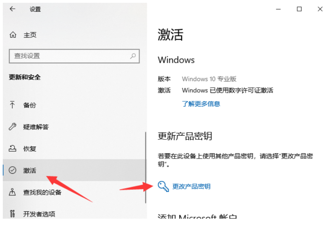Select 备份 in the sidebar

coord(75,105)
